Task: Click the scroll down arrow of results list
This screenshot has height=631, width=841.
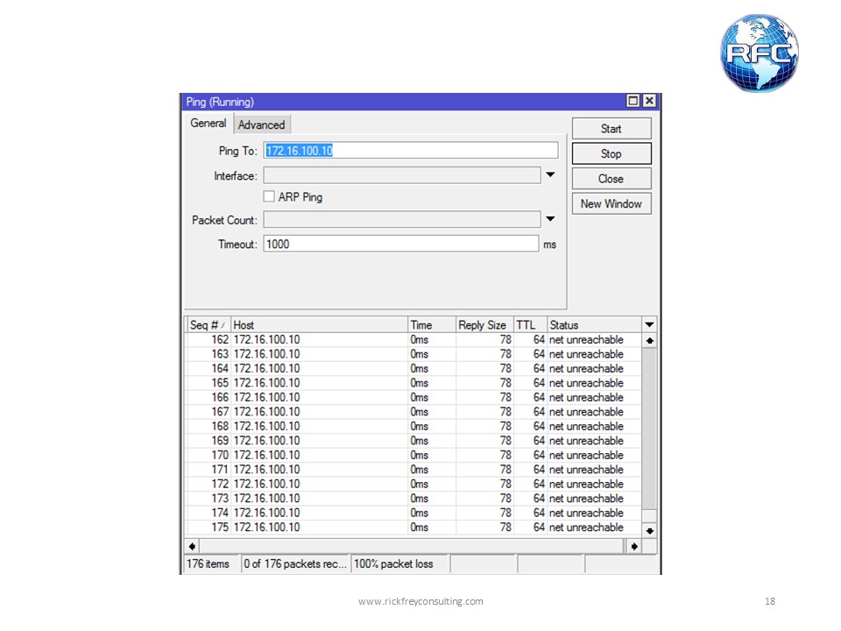Action: coord(649,531)
